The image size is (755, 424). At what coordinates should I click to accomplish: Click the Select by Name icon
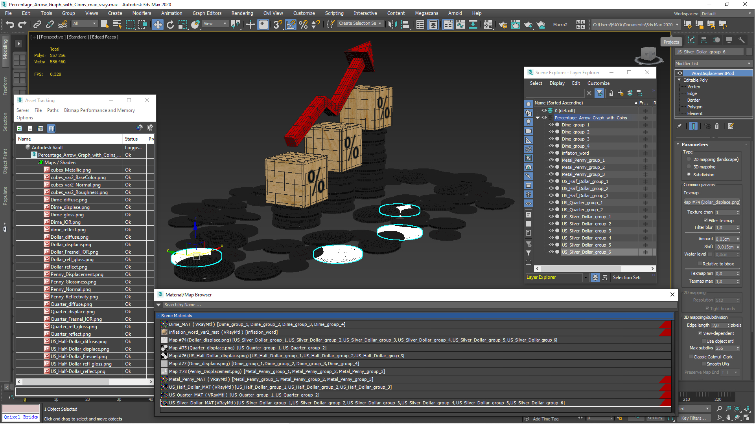tap(117, 25)
